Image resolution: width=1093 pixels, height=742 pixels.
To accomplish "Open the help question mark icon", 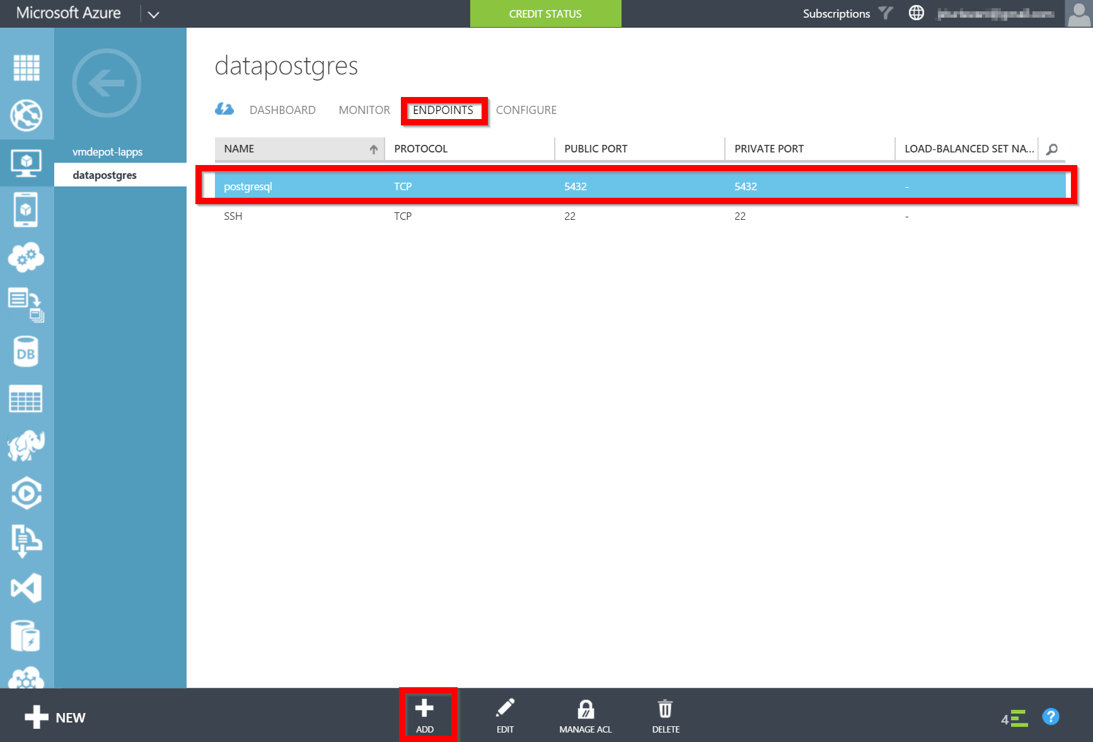I will coord(1051,717).
